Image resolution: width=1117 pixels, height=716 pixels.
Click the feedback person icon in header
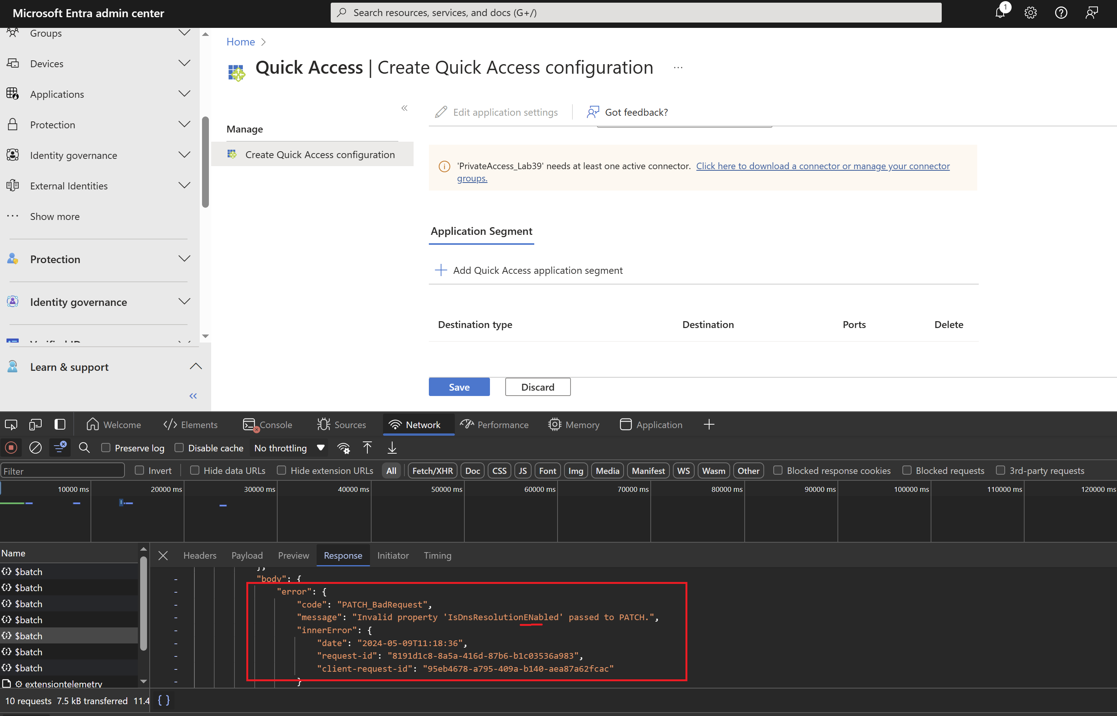click(x=1092, y=13)
